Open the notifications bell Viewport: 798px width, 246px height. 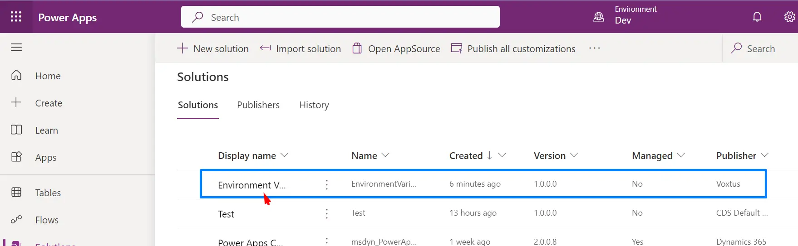point(757,17)
